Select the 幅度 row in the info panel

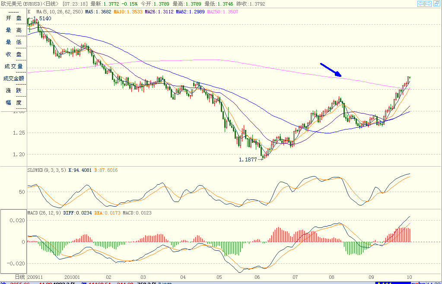click(13, 103)
